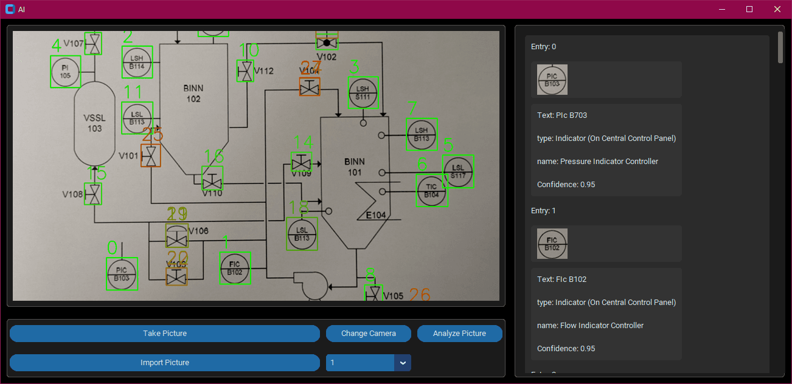The height and width of the screenshot is (384, 792).
Task: Click the Take Picture button
Action: click(x=165, y=334)
